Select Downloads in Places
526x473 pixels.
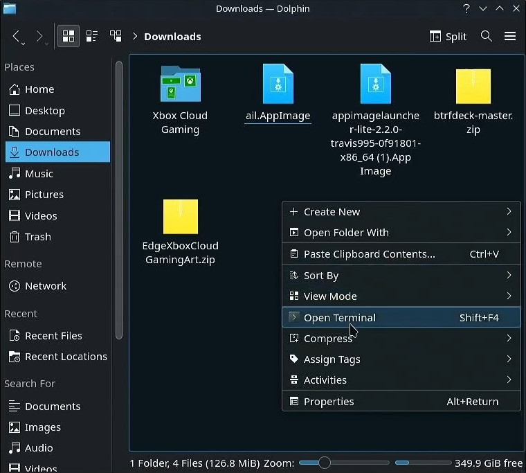point(57,152)
